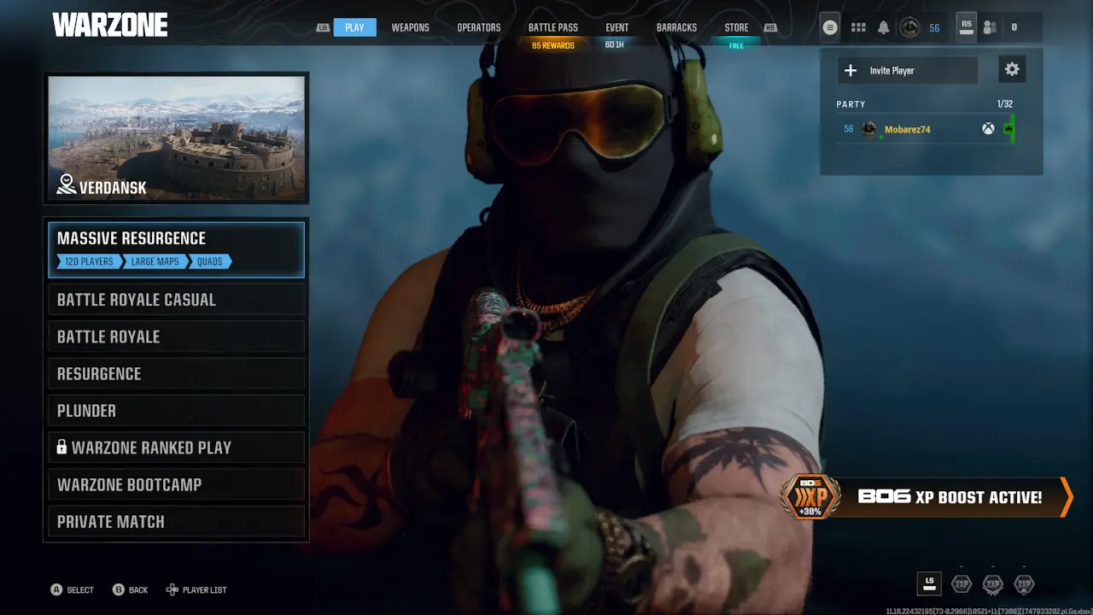Click the Xbox platform icon beside Mobarez74
Image resolution: width=1093 pixels, height=615 pixels.
pos(988,129)
